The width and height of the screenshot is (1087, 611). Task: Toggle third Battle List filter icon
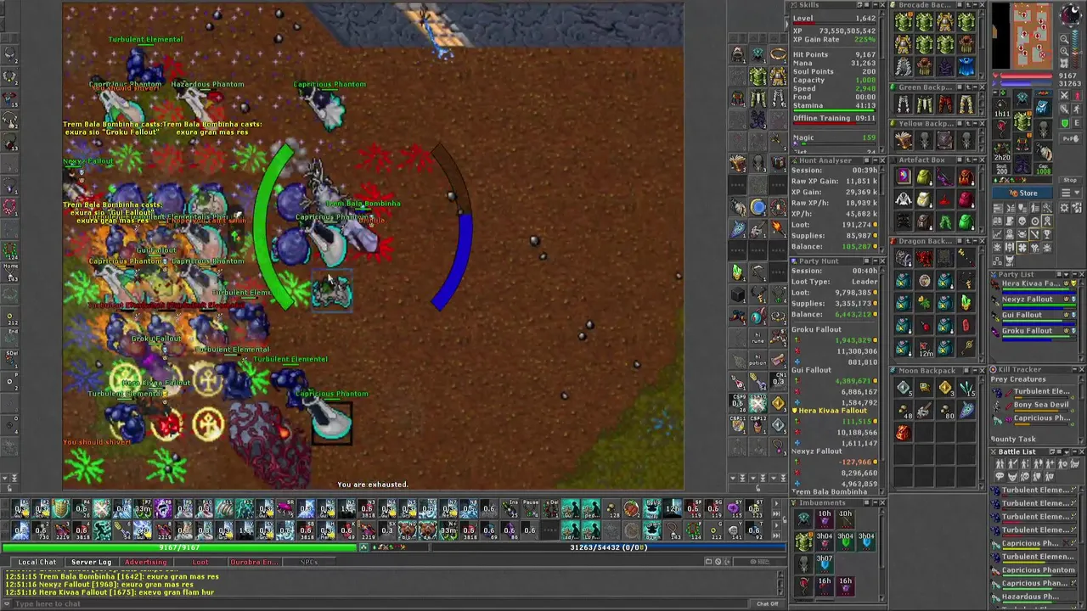pyautogui.click(x=1024, y=464)
